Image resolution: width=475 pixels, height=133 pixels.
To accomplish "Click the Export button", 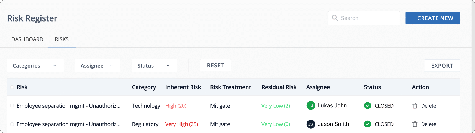I will 442,66.
